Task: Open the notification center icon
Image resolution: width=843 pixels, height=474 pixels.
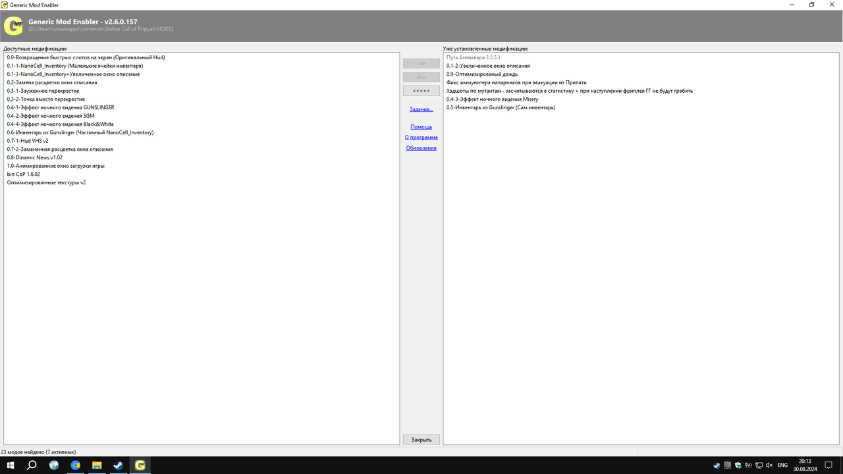Action: point(829,465)
